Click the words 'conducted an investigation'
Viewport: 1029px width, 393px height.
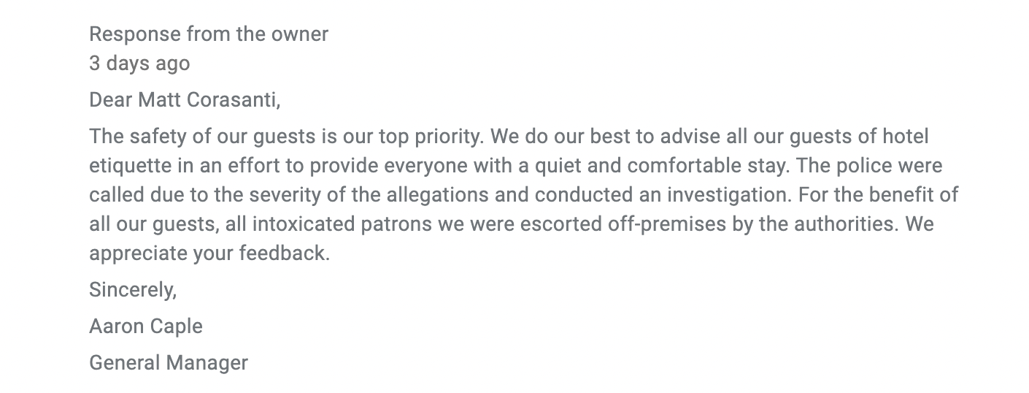663,195
